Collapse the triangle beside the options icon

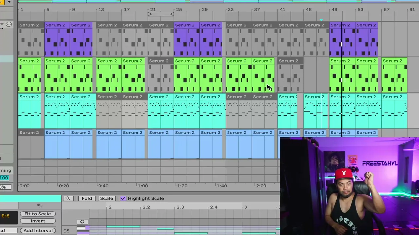2,24
